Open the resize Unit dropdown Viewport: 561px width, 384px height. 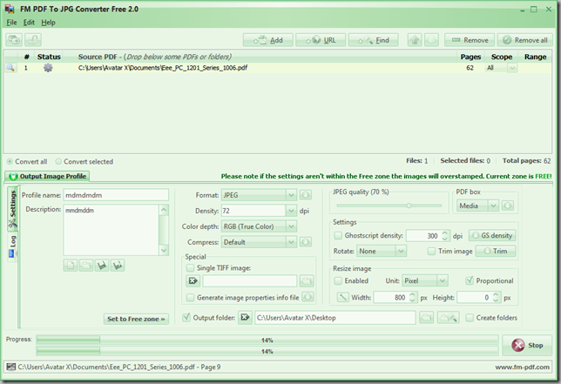tap(443, 280)
